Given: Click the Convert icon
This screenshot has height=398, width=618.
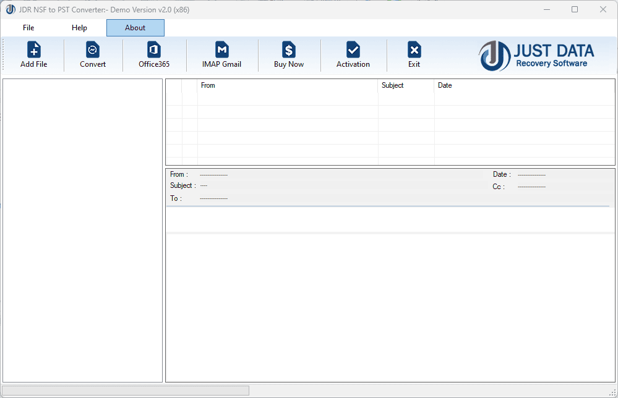Looking at the screenshot, I should point(92,54).
